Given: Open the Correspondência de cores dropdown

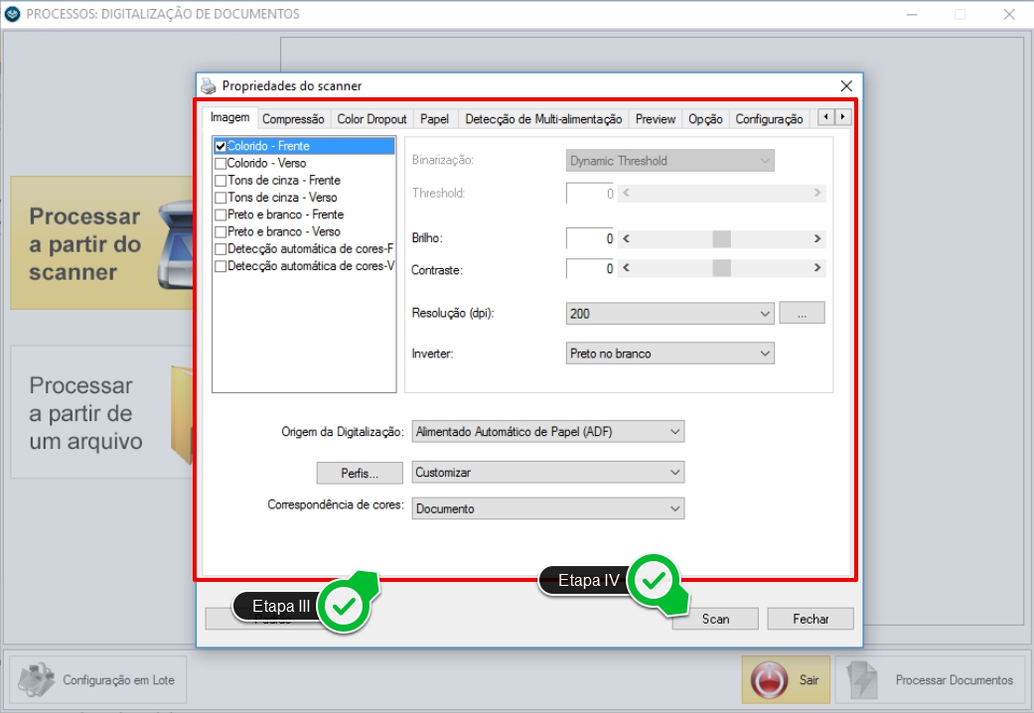Looking at the screenshot, I should click(548, 508).
